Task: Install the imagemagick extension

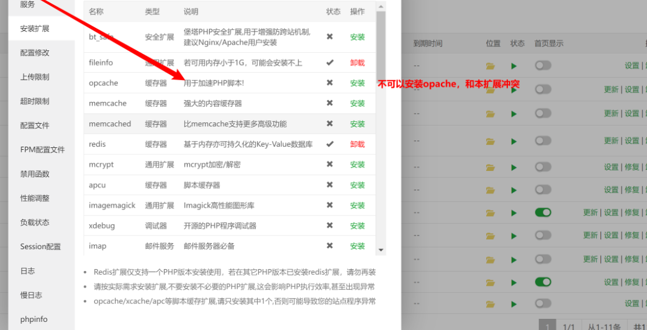Action: 357,205
